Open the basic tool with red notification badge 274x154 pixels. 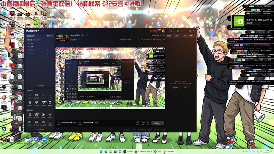point(37,115)
